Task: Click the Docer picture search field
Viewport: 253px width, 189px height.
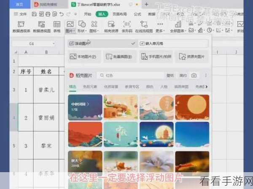Action: point(131,75)
